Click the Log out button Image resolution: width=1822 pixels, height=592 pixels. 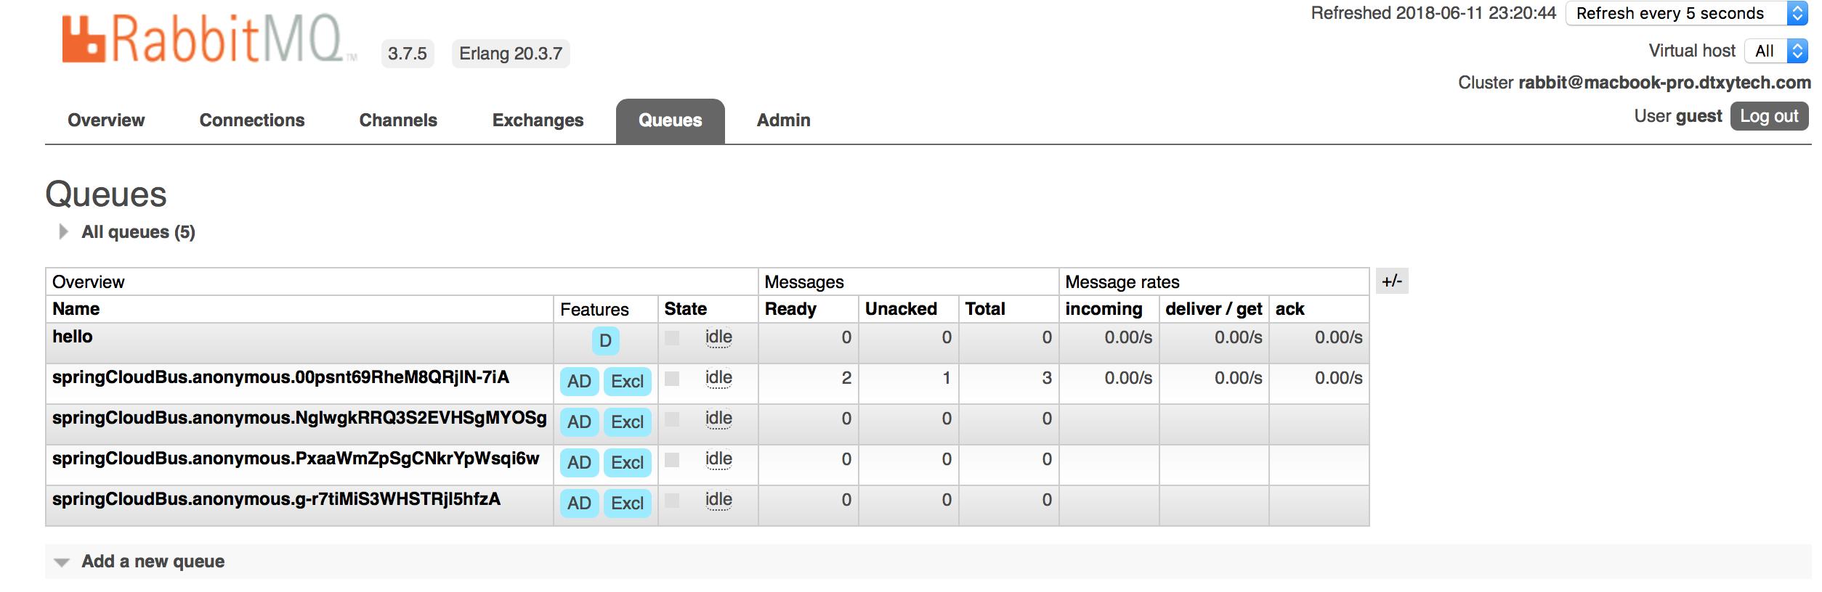pos(1769,116)
